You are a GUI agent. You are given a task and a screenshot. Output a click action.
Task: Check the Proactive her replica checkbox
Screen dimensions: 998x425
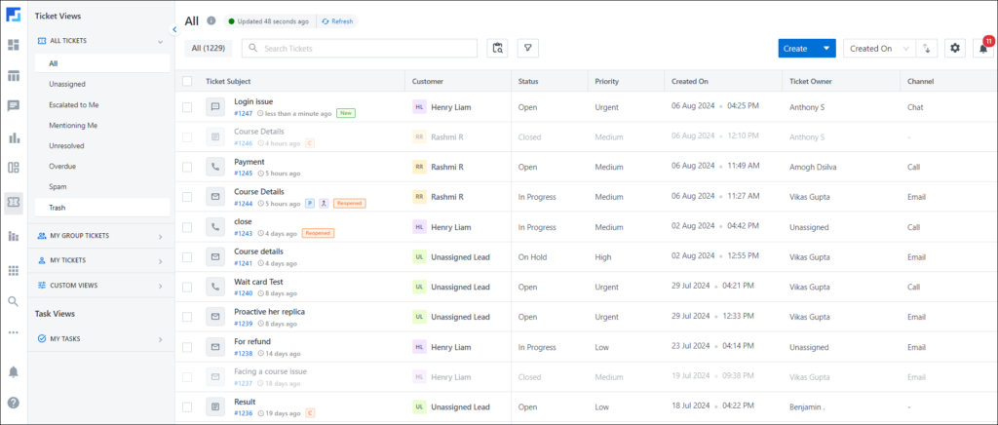[x=187, y=317]
